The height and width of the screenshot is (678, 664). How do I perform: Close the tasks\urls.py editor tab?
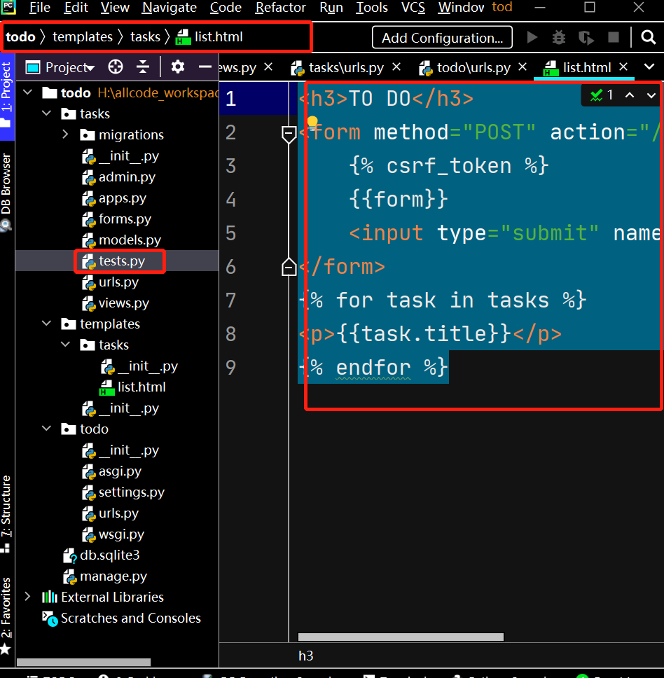pos(396,67)
